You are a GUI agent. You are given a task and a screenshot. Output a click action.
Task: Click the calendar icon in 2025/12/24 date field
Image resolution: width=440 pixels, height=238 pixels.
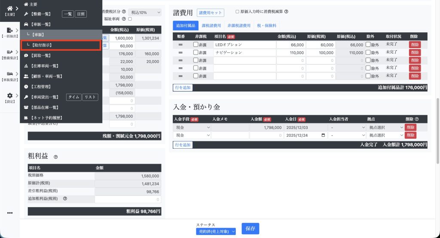point(323,135)
